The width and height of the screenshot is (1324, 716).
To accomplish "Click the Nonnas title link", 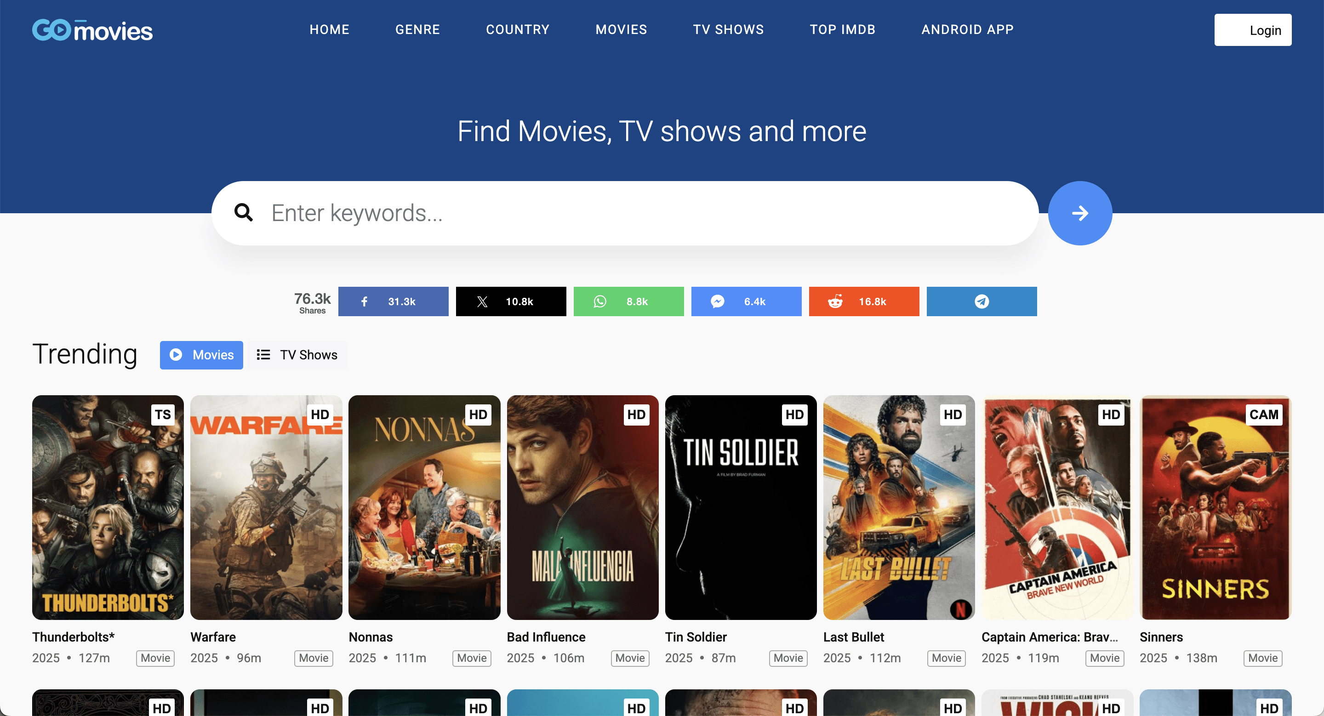I will (x=371, y=637).
